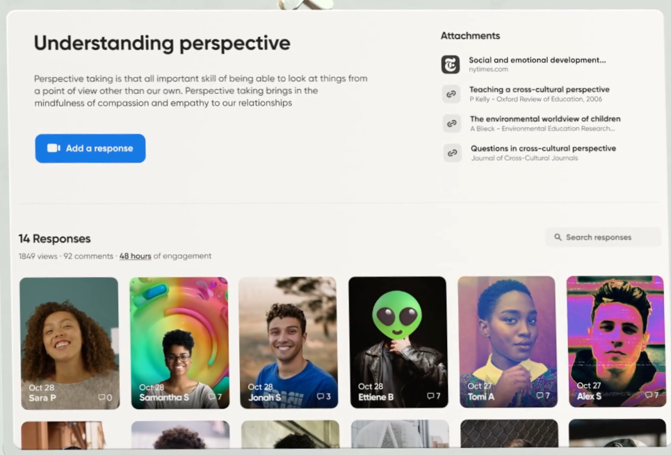Open Ettiene B's alien mask response
The image size is (671, 455).
[x=398, y=342]
